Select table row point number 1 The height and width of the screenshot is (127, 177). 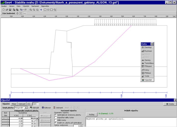click(5, 118)
